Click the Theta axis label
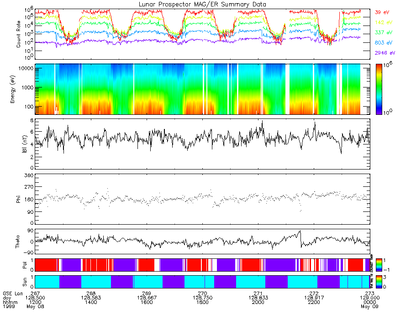411x319 pixels. click(x=17, y=242)
